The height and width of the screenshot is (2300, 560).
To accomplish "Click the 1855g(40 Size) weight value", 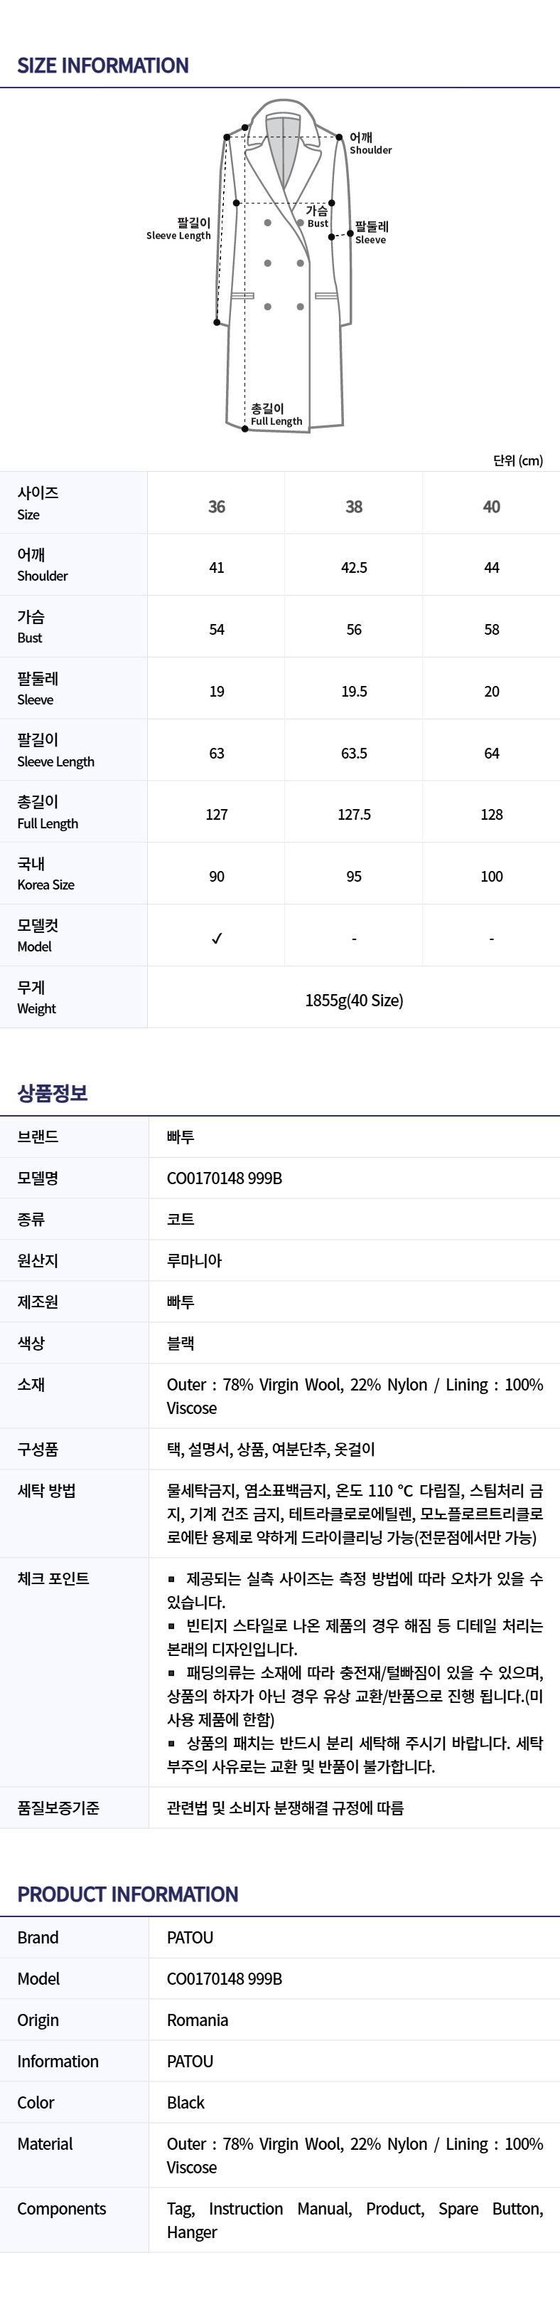I will (354, 1000).
